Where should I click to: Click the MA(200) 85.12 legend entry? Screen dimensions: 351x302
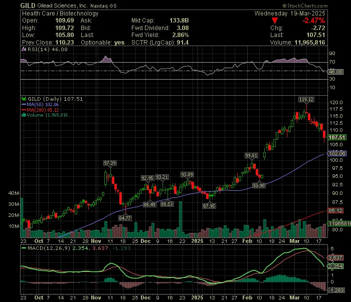pos(43,110)
